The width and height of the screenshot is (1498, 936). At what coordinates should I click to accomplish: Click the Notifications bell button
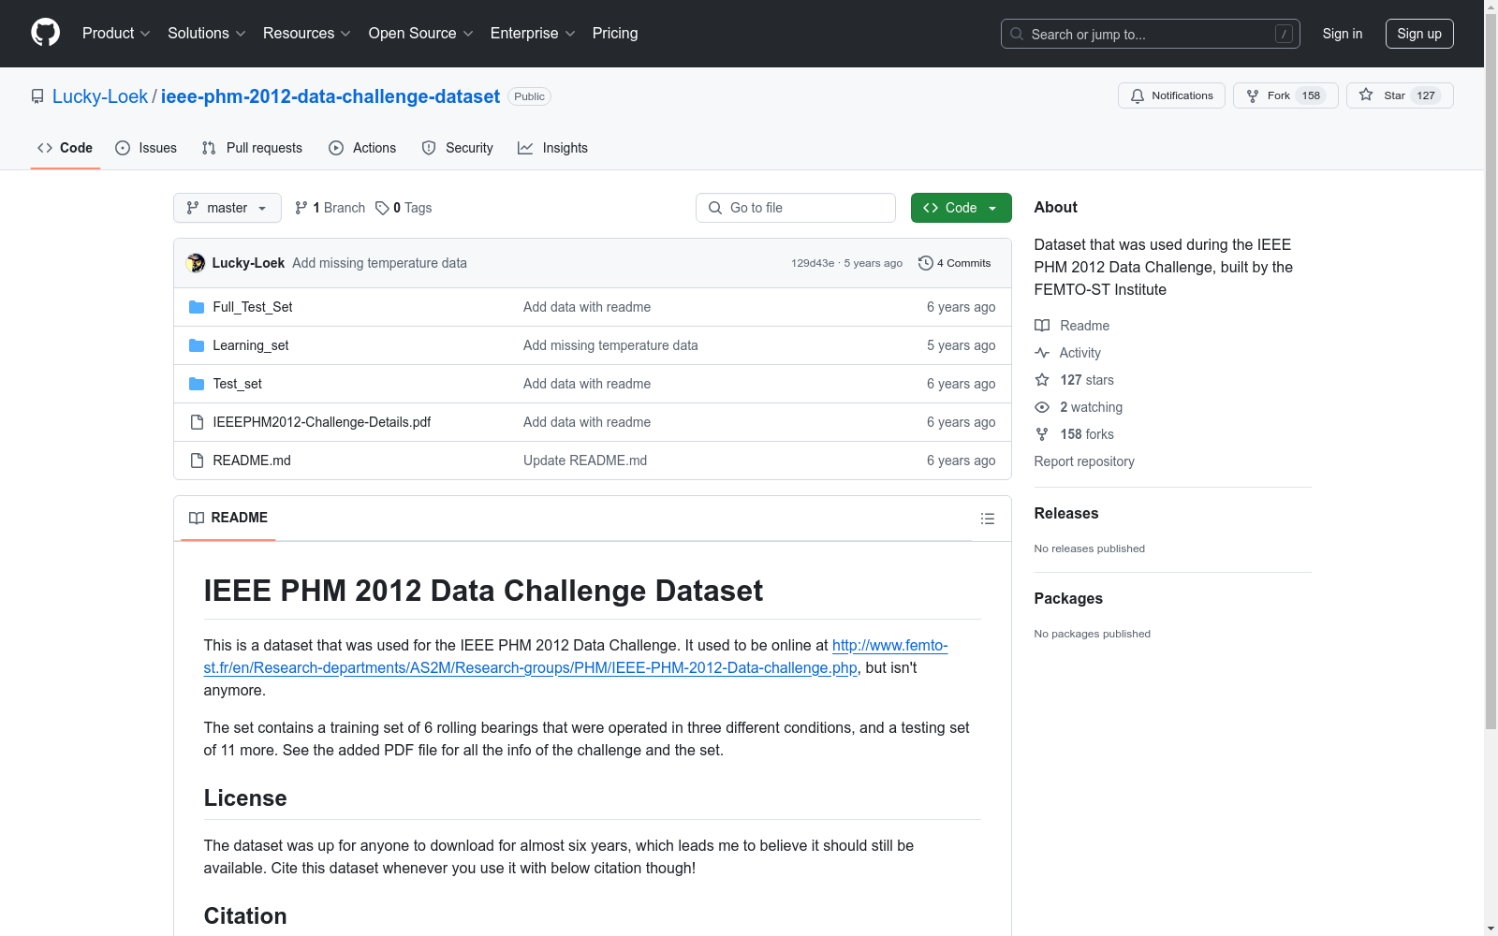click(x=1171, y=95)
